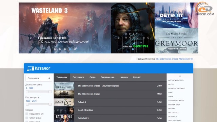This screenshot has width=217, height=122.
Task: Click the carousel dot under Death Stranding banner
Action: click(133, 49)
